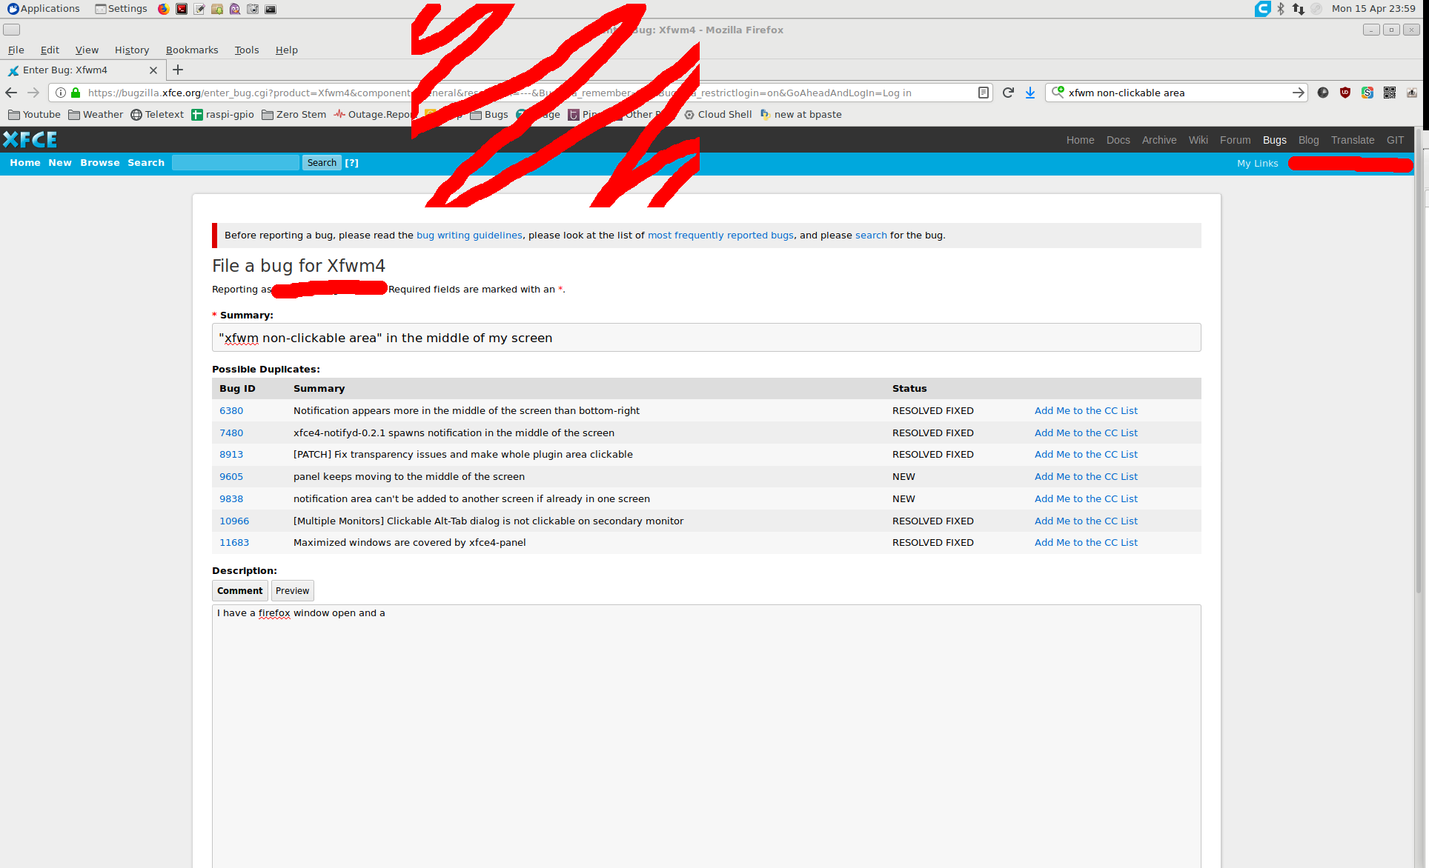Expand the My Links menu
The height and width of the screenshot is (868, 1429).
coord(1257,163)
